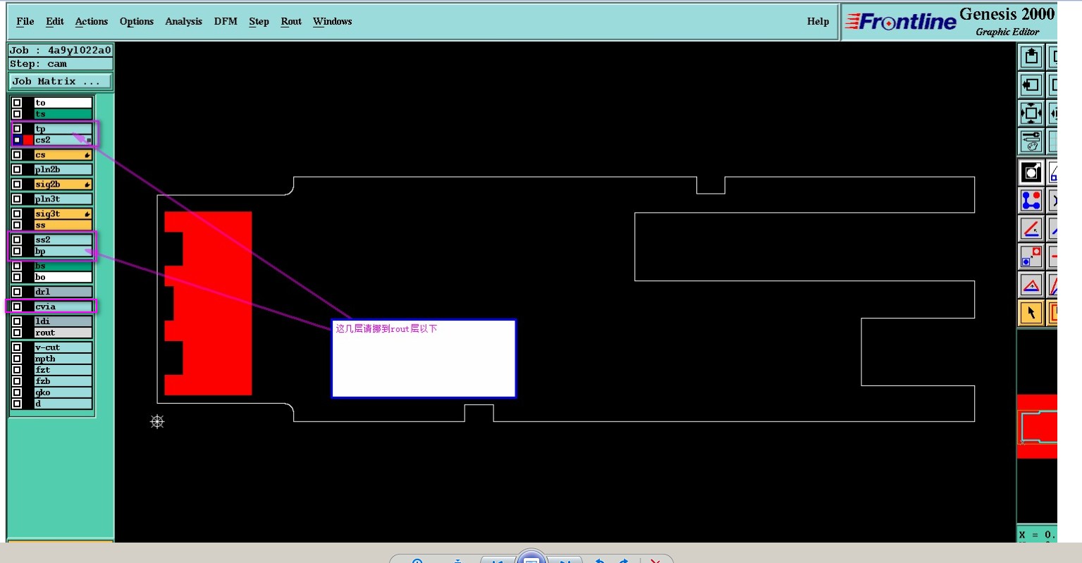Select the ldi layer name
The image size is (1082, 563).
point(63,321)
